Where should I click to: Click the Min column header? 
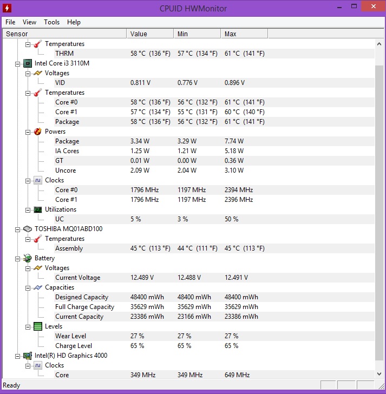point(197,34)
